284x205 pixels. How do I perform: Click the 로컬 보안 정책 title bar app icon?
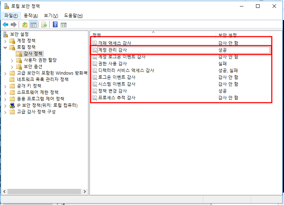click(6, 6)
